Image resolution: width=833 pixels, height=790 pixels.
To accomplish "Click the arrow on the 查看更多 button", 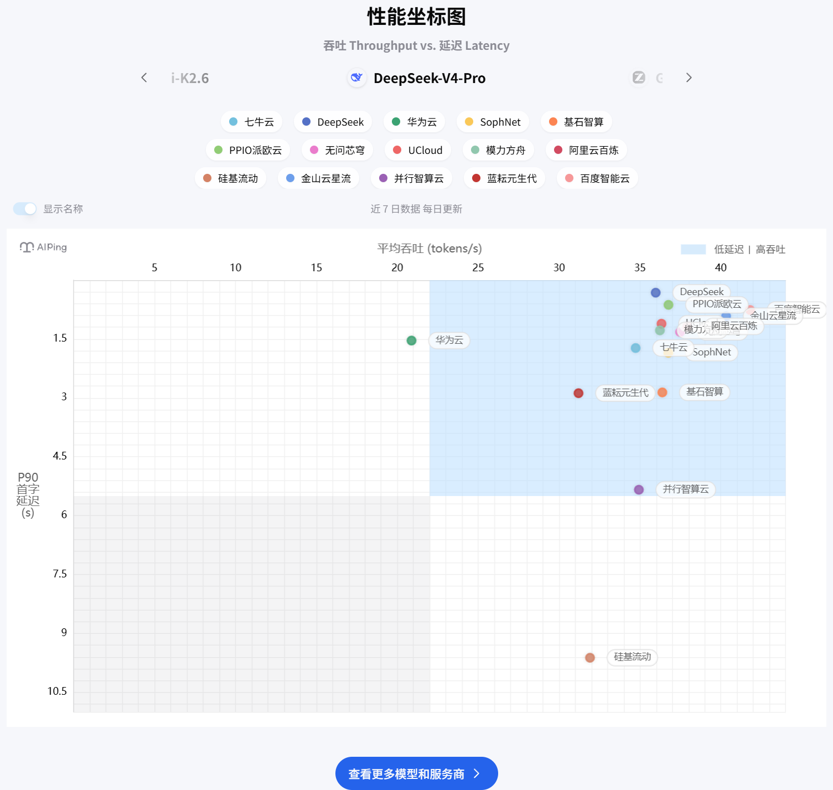I will (x=477, y=773).
